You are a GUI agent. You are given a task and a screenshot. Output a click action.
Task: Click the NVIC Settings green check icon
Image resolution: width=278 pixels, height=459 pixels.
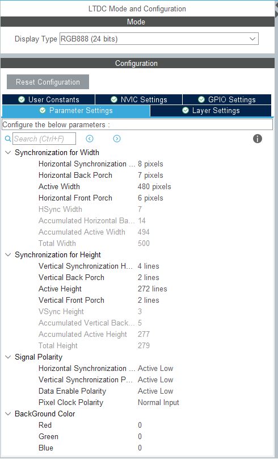(x=114, y=99)
